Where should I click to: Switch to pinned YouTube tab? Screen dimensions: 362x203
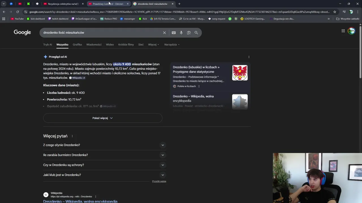20,4
